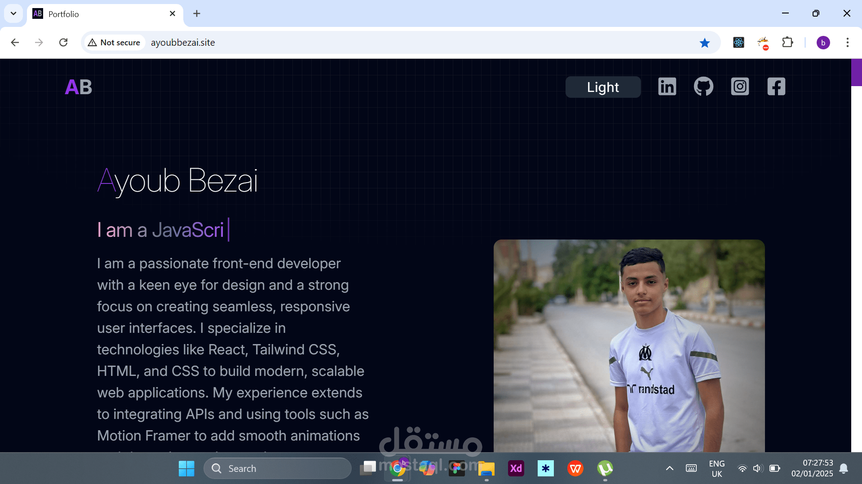Expand the tab search dropdown

pyautogui.click(x=13, y=13)
